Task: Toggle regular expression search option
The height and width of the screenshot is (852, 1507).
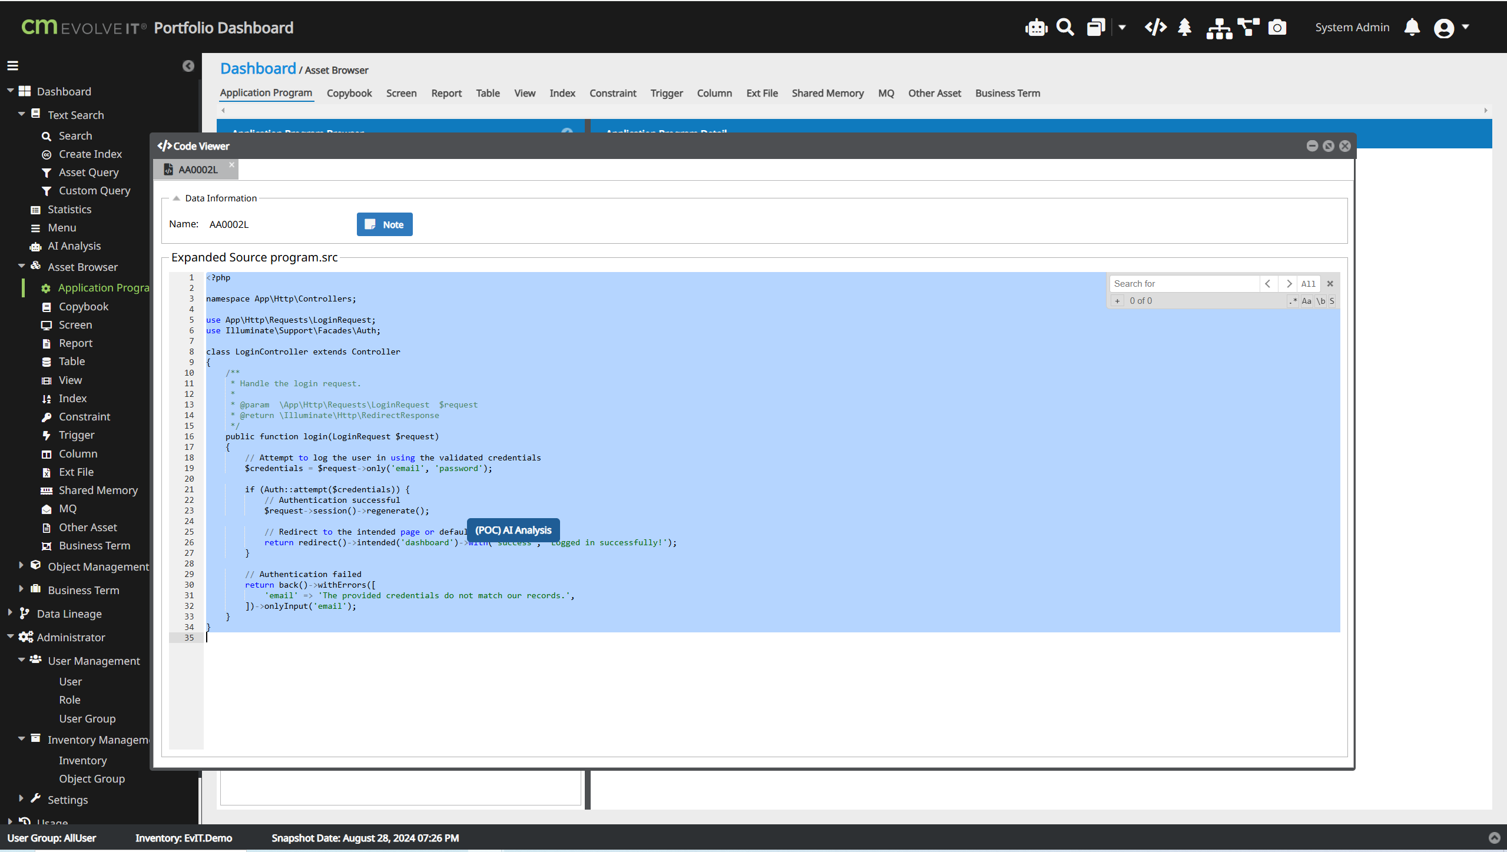Action: click(x=1293, y=301)
